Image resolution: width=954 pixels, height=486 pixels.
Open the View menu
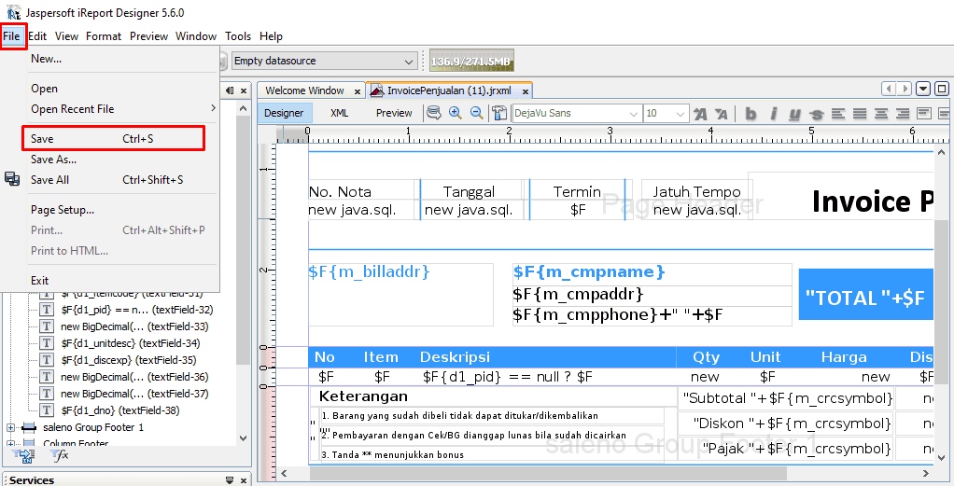click(x=66, y=35)
